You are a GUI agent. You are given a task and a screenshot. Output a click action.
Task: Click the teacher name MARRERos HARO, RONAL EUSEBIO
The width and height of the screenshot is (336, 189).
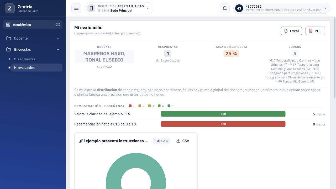click(104, 57)
